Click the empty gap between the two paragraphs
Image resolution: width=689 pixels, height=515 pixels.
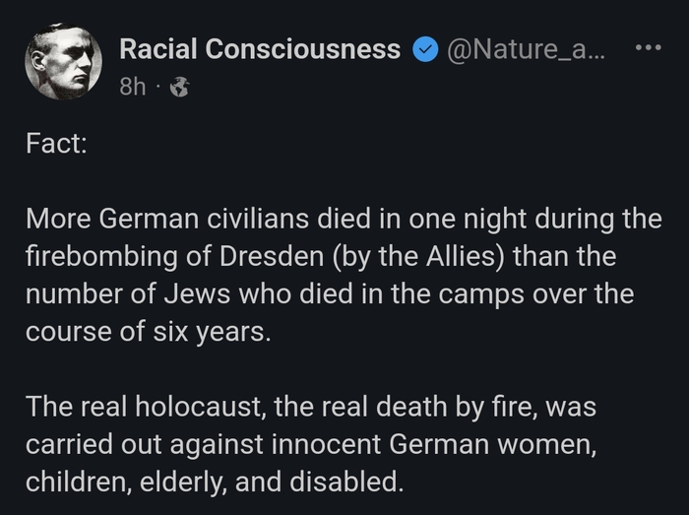[344, 370]
